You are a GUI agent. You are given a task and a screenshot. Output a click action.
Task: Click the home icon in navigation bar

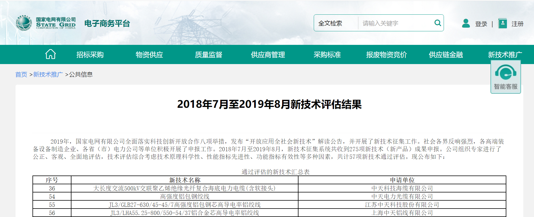[51, 54]
